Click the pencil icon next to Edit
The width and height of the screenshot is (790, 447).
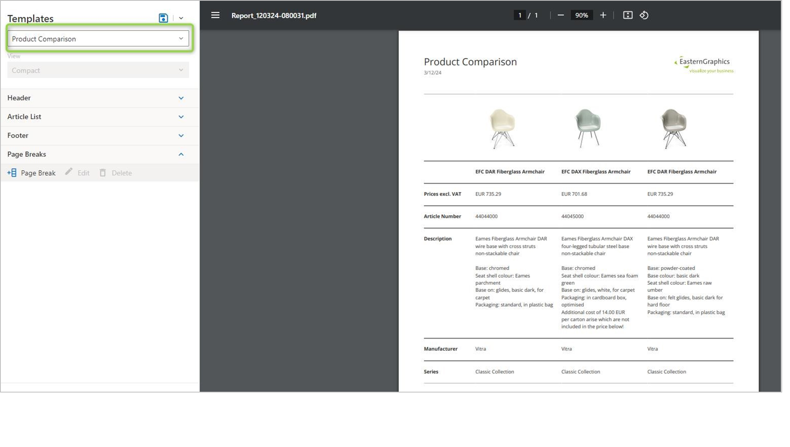tap(69, 172)
